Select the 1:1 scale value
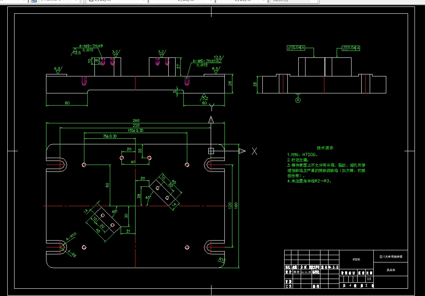425x296 pixels. point(369,279)
